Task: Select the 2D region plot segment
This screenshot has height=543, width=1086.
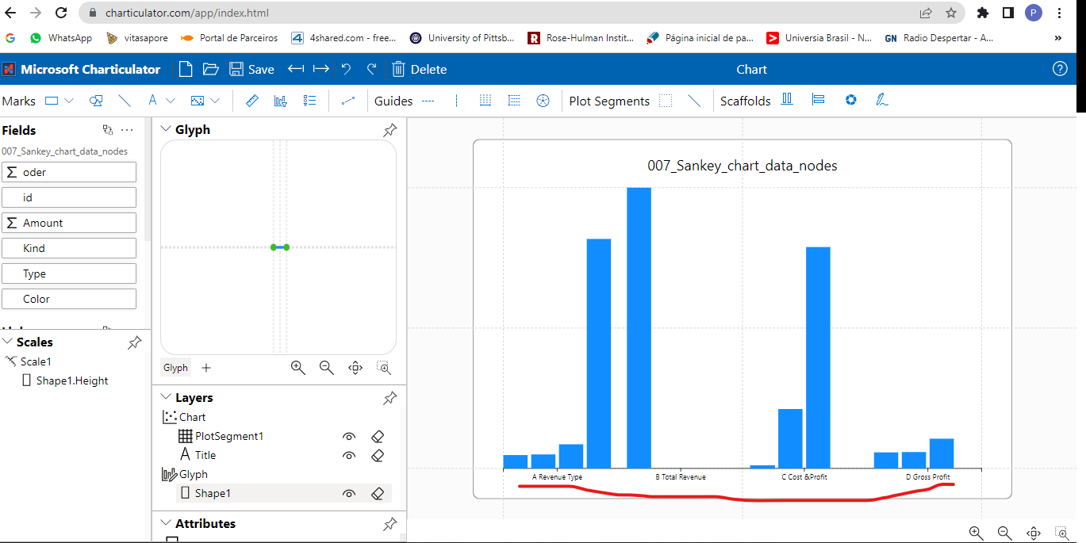Action: [x=666, y=101]
